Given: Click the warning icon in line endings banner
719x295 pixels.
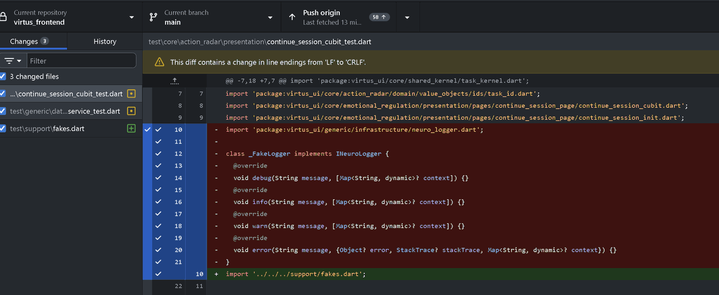Looking at the screenshot, I should [159, 62].
